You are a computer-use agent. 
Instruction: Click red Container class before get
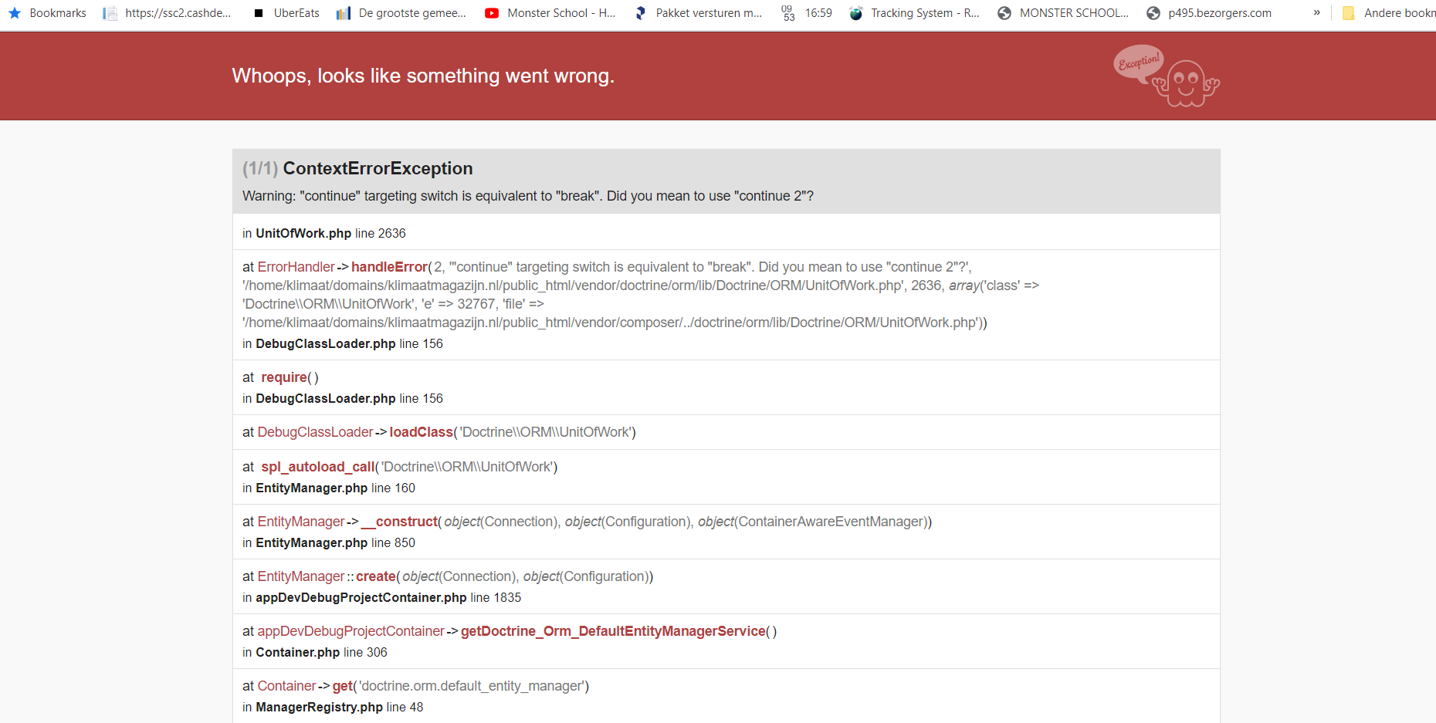point(286,686)
